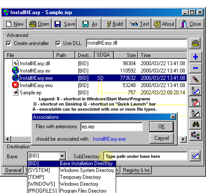Sort by SDQA column header
This screenshot has width=206, height=193.
click(104, 55)
